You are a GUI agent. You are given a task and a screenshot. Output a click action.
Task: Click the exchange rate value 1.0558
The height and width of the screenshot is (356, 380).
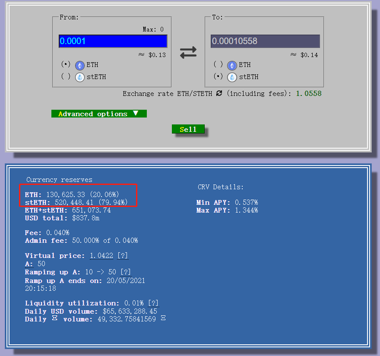click(309, 94)
